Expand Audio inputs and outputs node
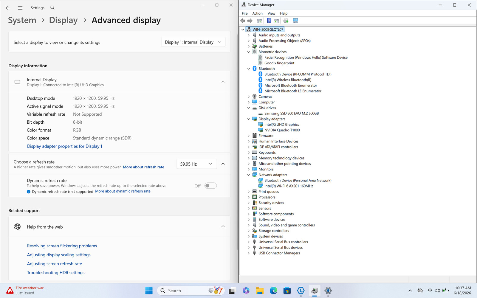Viewport: 477px width, 298px height. point(249,35)
